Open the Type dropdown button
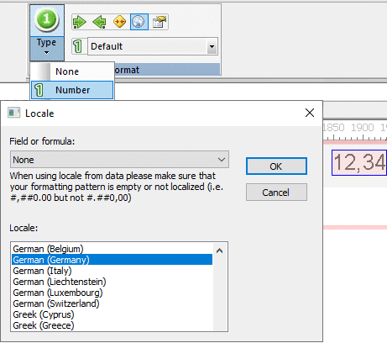The height and width of the screenshot is (343, 387). click(47, 48)
